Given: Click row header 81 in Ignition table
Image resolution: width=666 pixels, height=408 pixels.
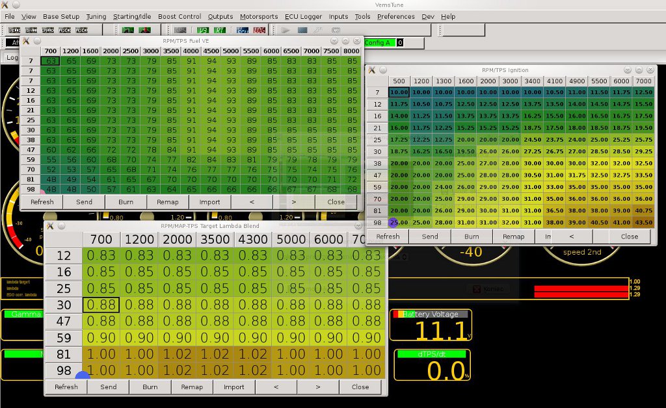Looking at the screenshot, I should click(377, 210).
